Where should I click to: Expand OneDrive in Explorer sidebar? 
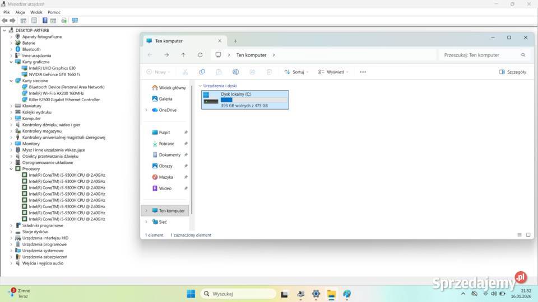(x=146, y=110)
